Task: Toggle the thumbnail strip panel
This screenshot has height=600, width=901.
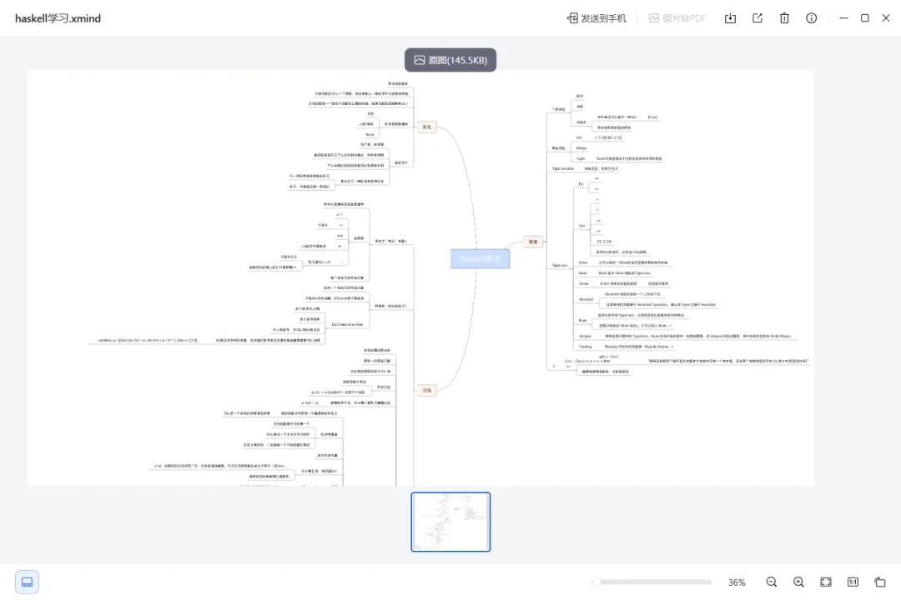Action: tap(27, 582)
